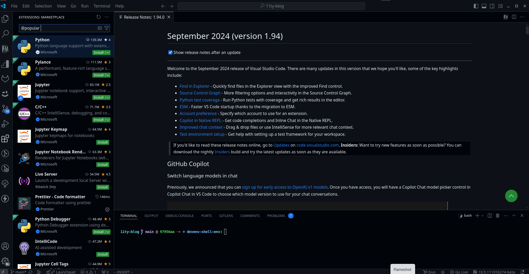Synchronize changes in the status bar
The image size is (529, 274).
pos(30,272)
